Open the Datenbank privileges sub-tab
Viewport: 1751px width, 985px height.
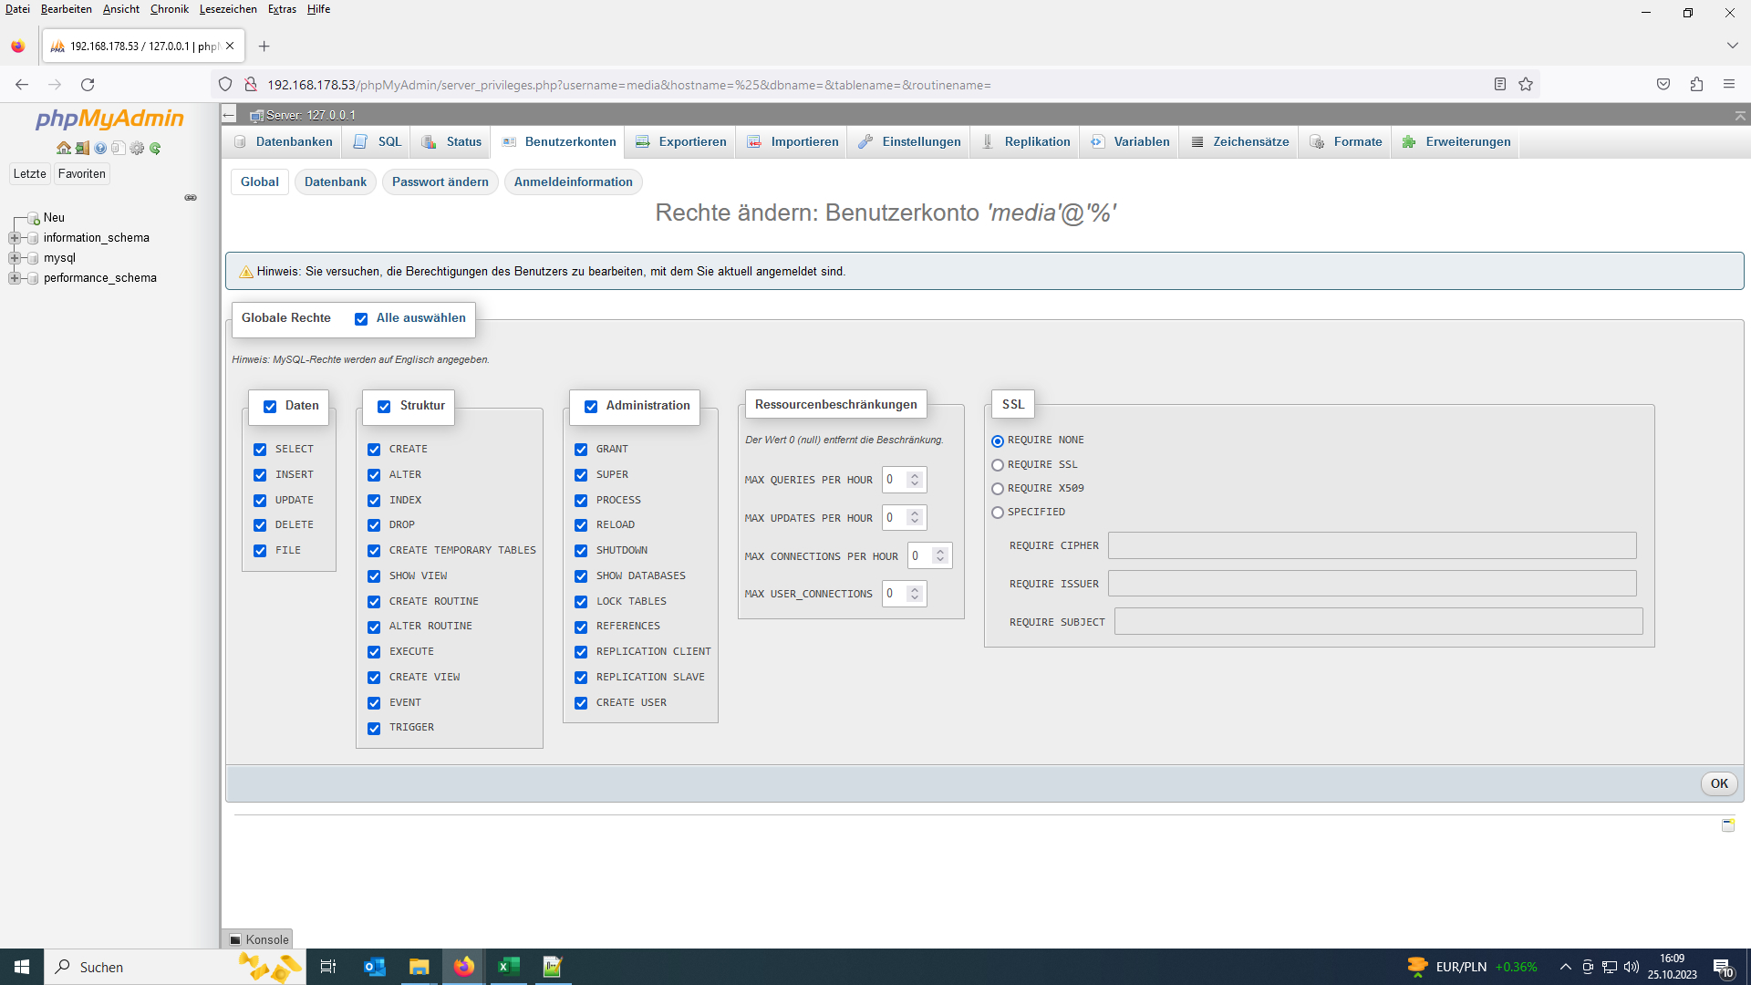(336, 182)
